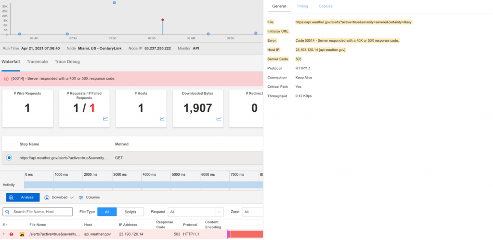493x240 pixels.
Task: Click the Analyze button
Action: (23, 197)
